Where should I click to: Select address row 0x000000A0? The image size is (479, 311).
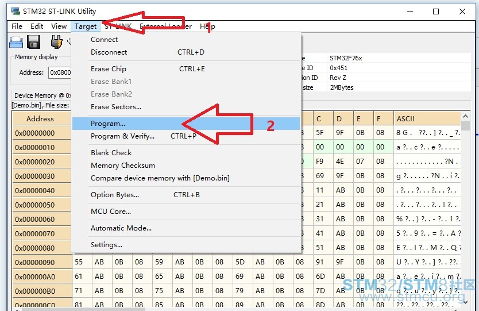point(41,277)
